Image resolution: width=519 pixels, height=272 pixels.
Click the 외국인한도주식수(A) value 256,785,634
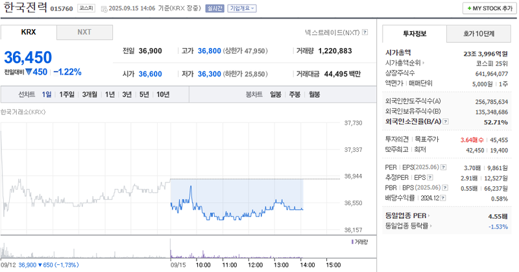pos(492,102)
